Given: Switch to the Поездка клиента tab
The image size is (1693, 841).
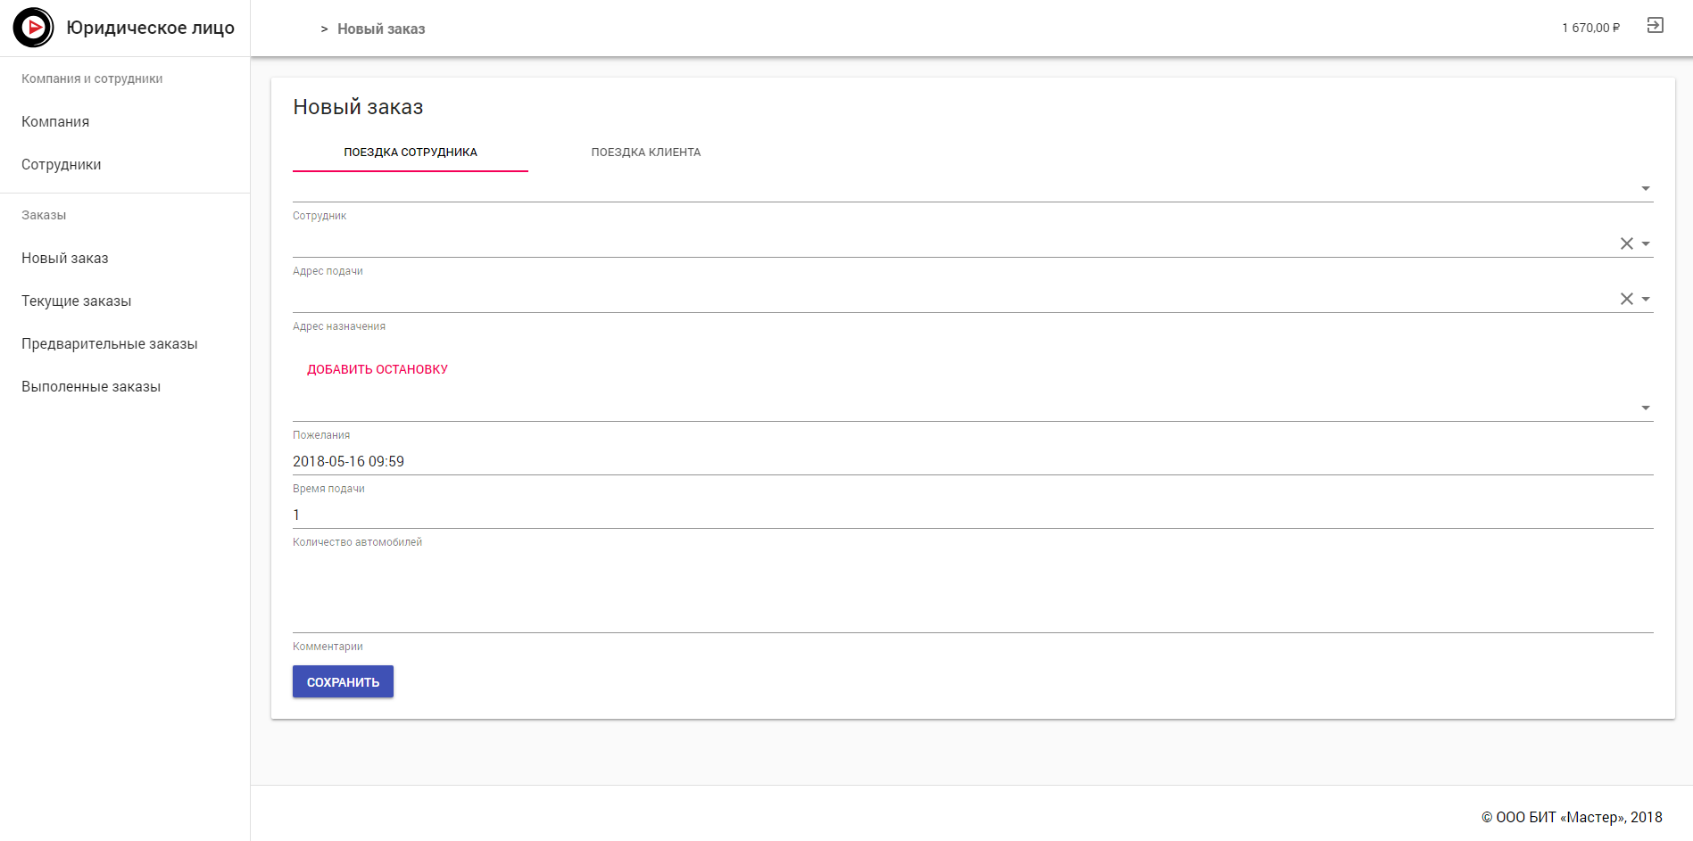Looking at the screenshot, I should [645, 153].
